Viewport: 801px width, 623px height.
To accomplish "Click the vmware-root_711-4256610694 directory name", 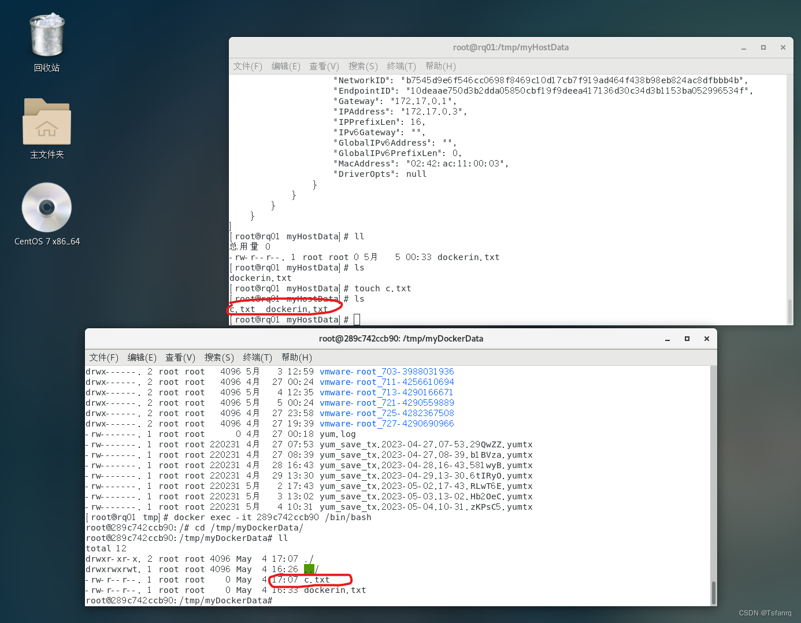I will (x=387, y=382).
